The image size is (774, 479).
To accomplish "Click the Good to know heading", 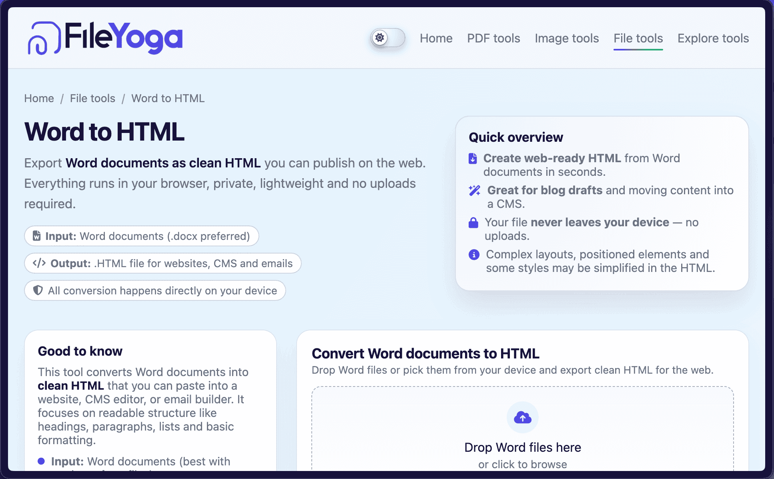I will [x=80, y=351].
